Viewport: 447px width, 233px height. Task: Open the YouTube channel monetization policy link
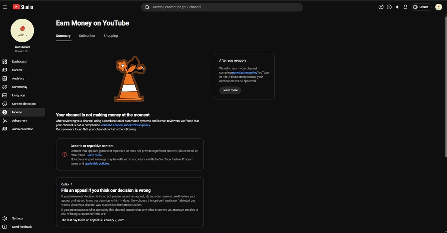pos(126,125)
